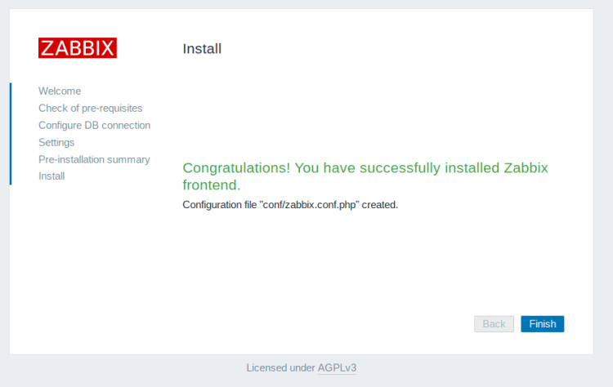Click the blue vertical step progress bar
Screen dimensions: 613x387
[11, 133]
